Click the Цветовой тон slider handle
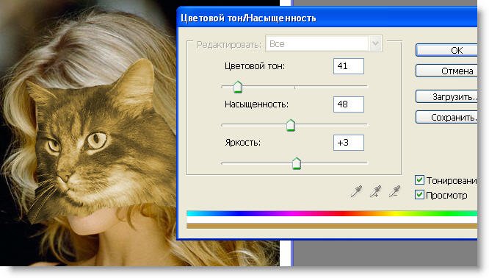Screen dimensions: 489x278 coord(238,87)
